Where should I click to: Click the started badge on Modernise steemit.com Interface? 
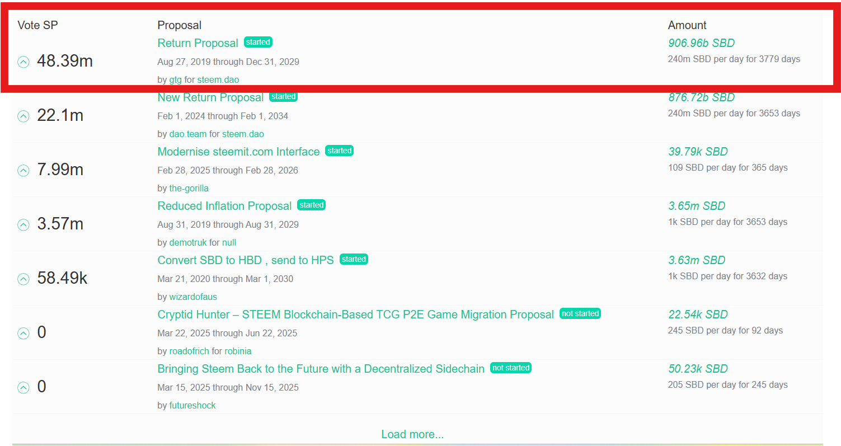(340, 151)
